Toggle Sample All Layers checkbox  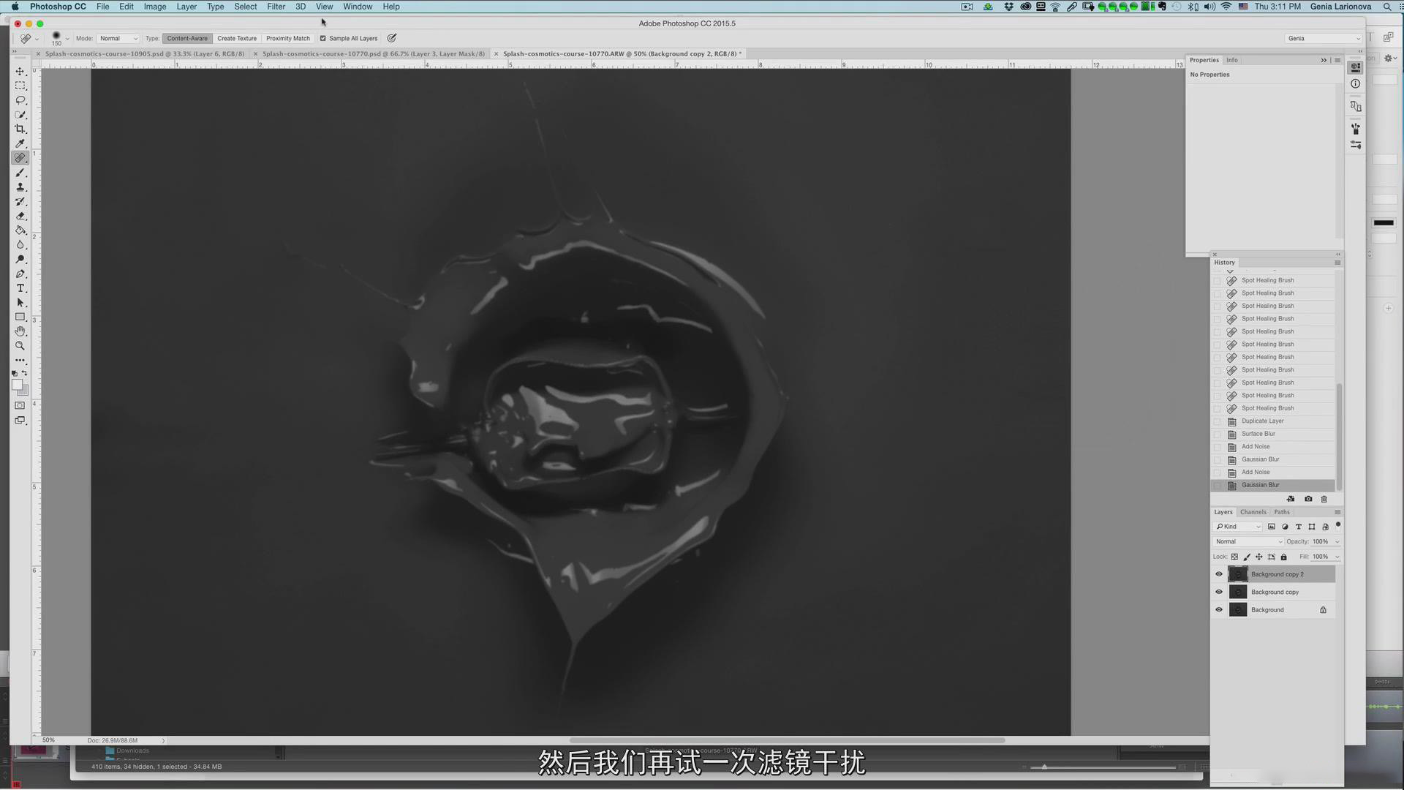pos(323,39)
